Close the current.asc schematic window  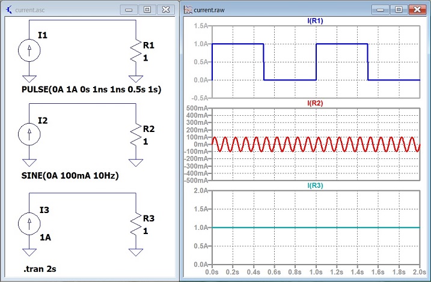(166, 10)
